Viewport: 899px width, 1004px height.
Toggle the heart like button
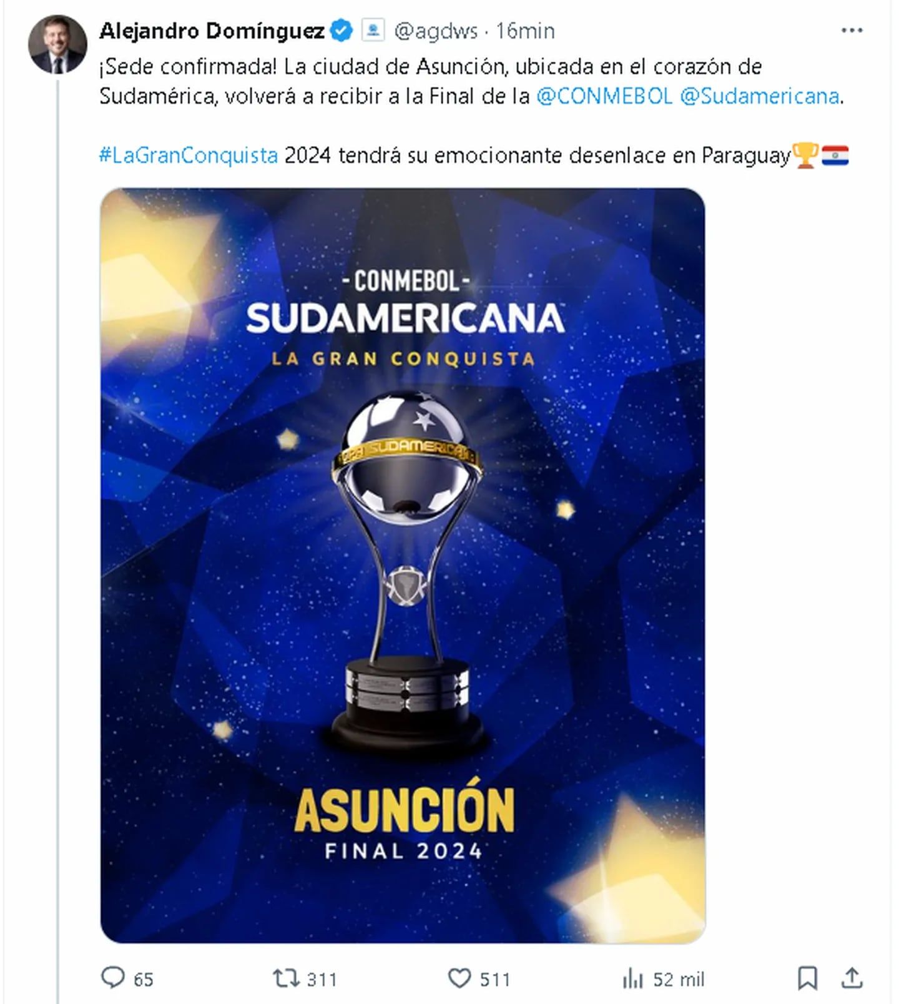[x=460, y=978]
